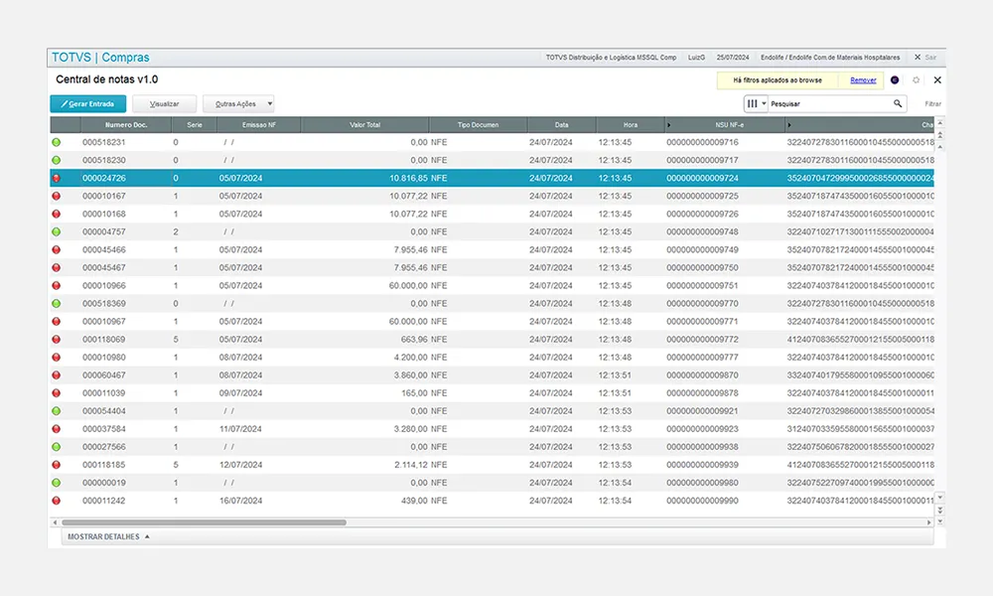Click the Visualizar button
The image size is (993, 596).
click(x=164, y=103)
